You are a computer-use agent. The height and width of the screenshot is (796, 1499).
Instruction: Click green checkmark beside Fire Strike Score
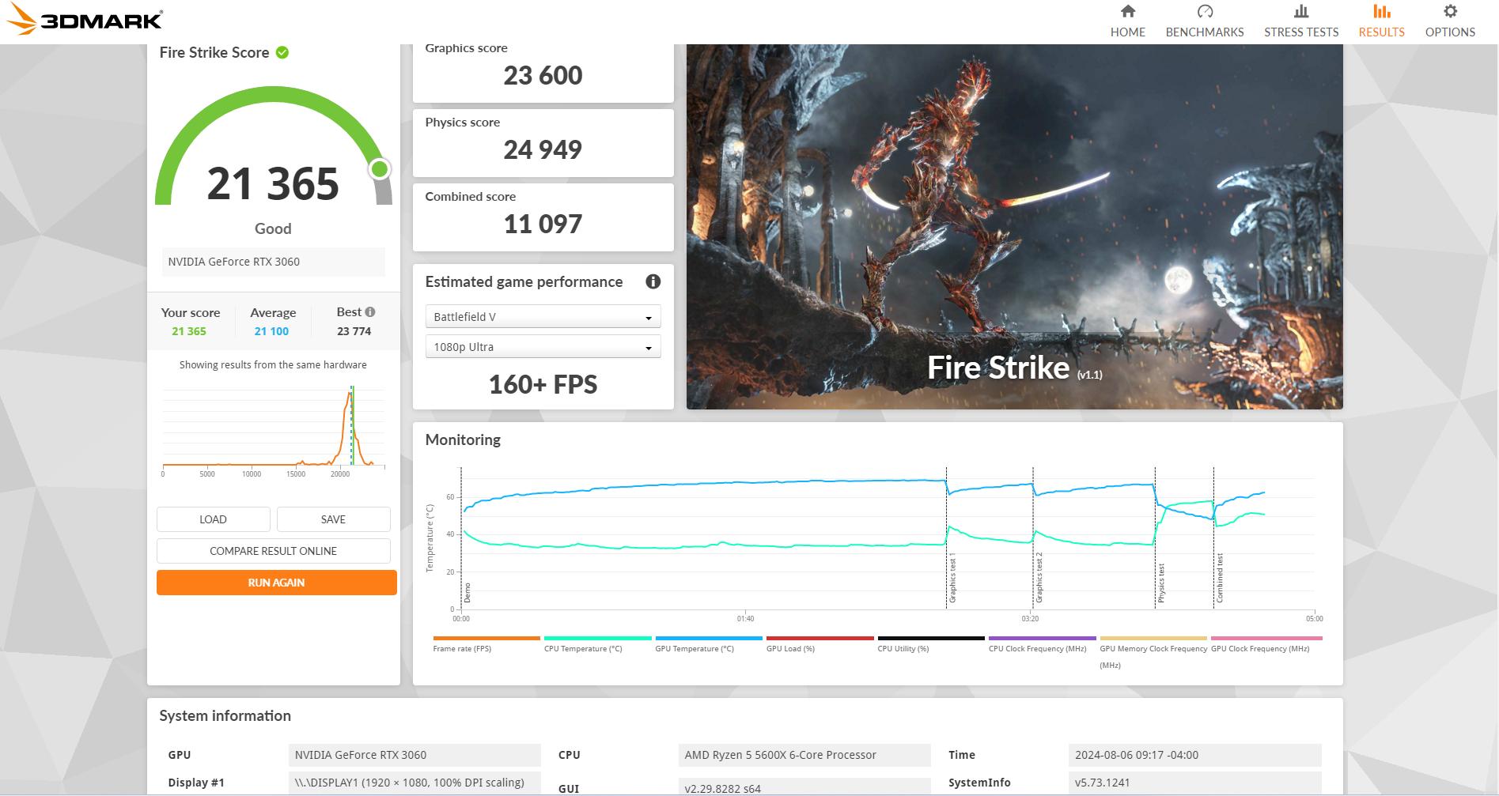tap(282, 53)
